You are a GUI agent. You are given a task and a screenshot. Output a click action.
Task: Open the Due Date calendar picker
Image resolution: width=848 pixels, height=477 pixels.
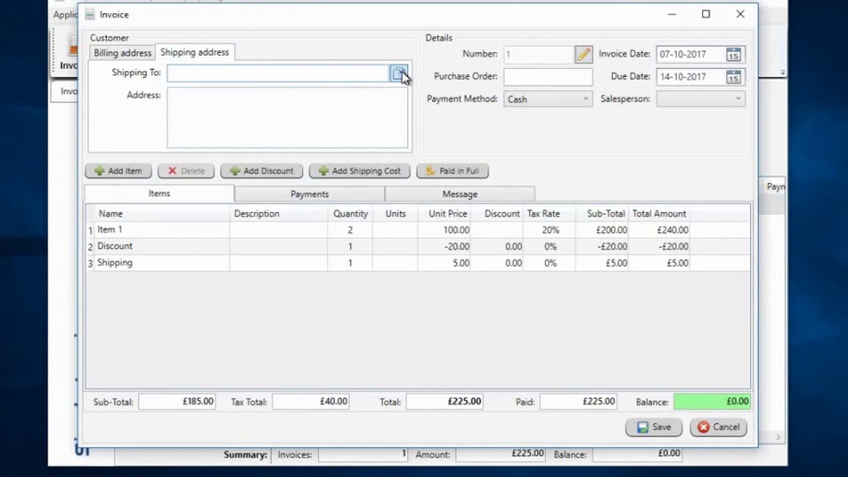(733, 77)
